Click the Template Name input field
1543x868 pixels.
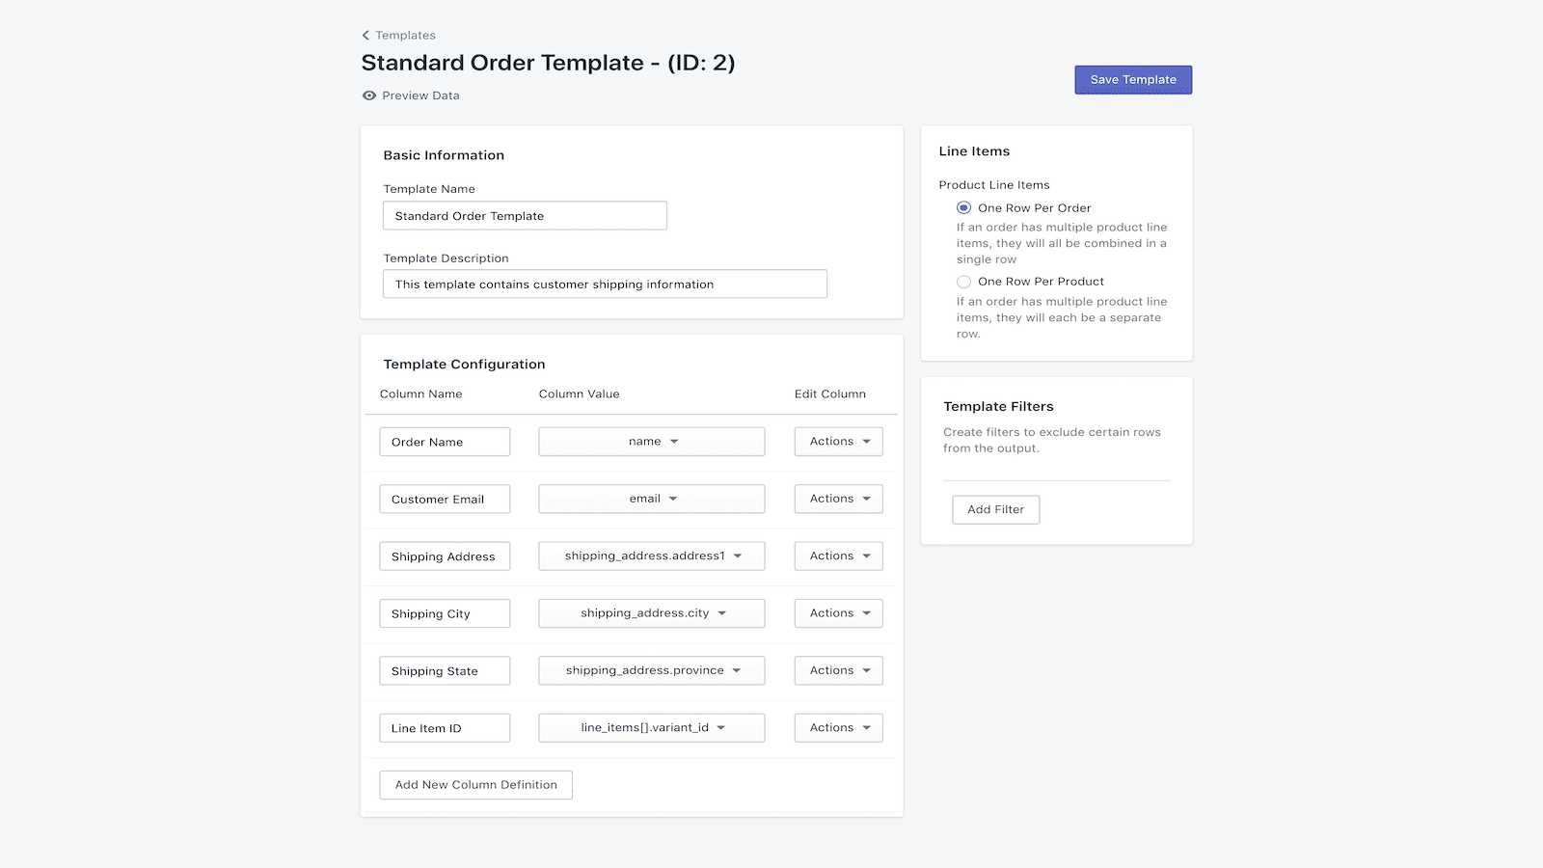click(525, 215)
